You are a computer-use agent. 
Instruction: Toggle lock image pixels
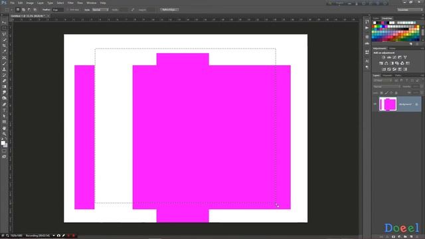point(386,93)
